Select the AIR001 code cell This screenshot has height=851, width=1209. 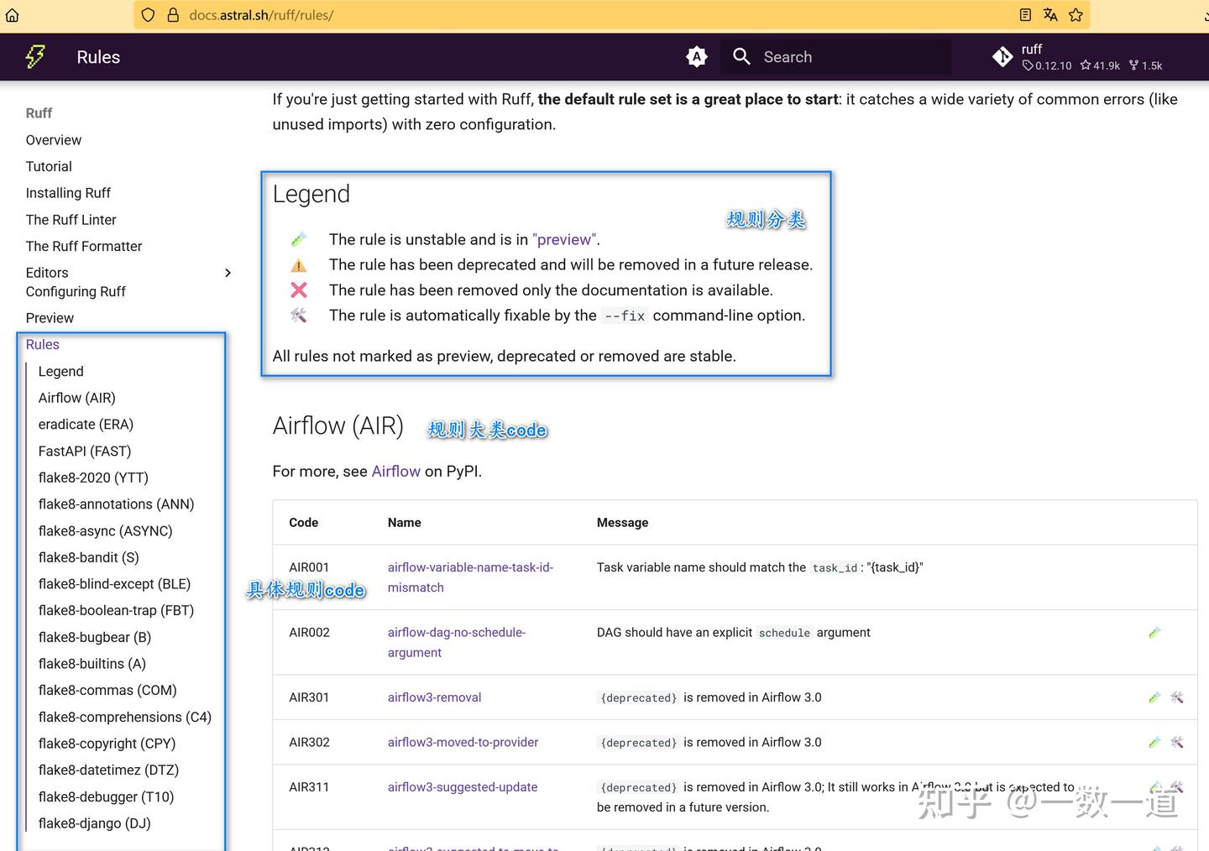(309, 568)
